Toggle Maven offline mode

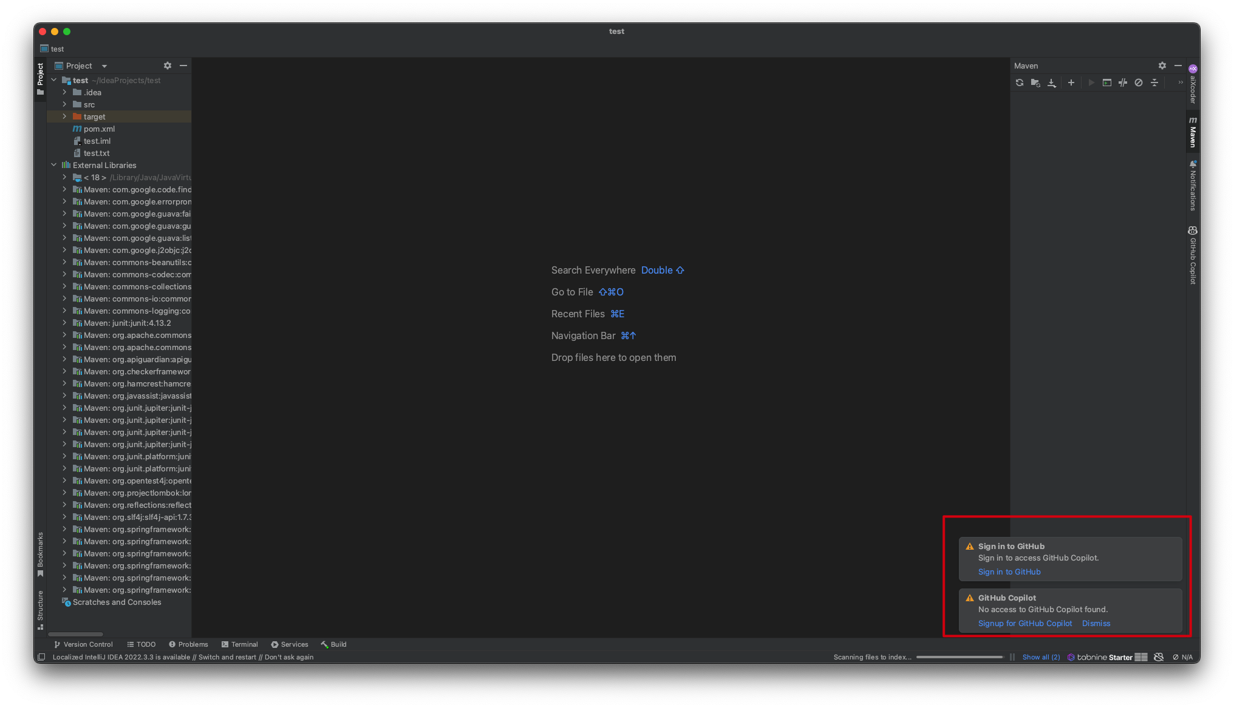(1123, 83)
